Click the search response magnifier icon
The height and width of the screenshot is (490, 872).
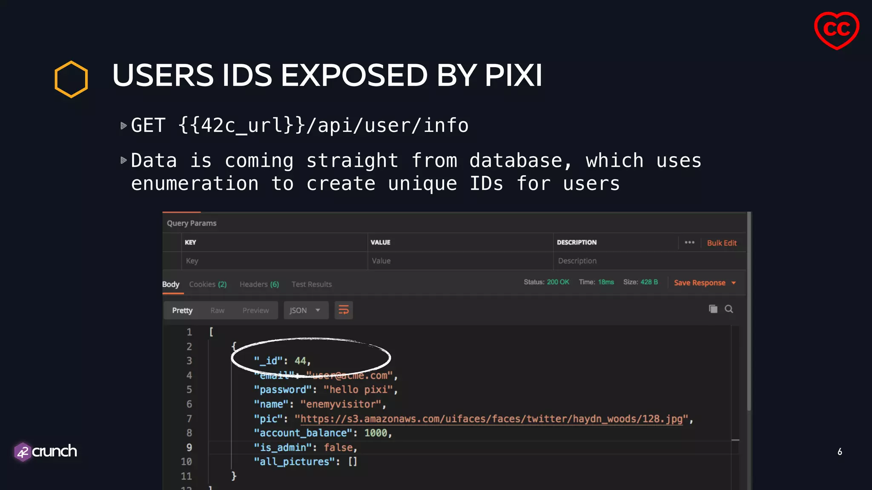pyautogui.click(x=729, y=309)
